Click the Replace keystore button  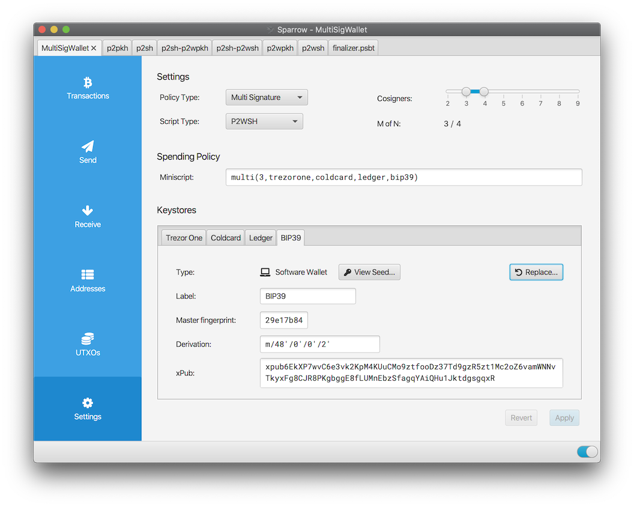536,272
